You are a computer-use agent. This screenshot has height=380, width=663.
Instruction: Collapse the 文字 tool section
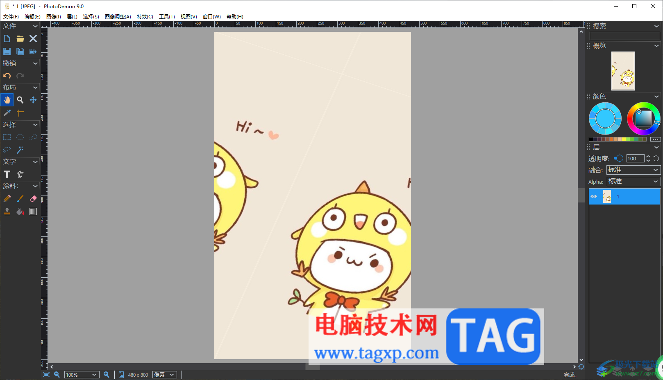[35, 162]
